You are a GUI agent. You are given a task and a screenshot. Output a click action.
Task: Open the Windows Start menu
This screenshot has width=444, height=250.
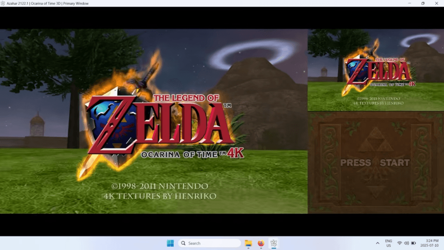click(170, 243)
